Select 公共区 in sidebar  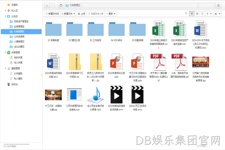(13, 16)
